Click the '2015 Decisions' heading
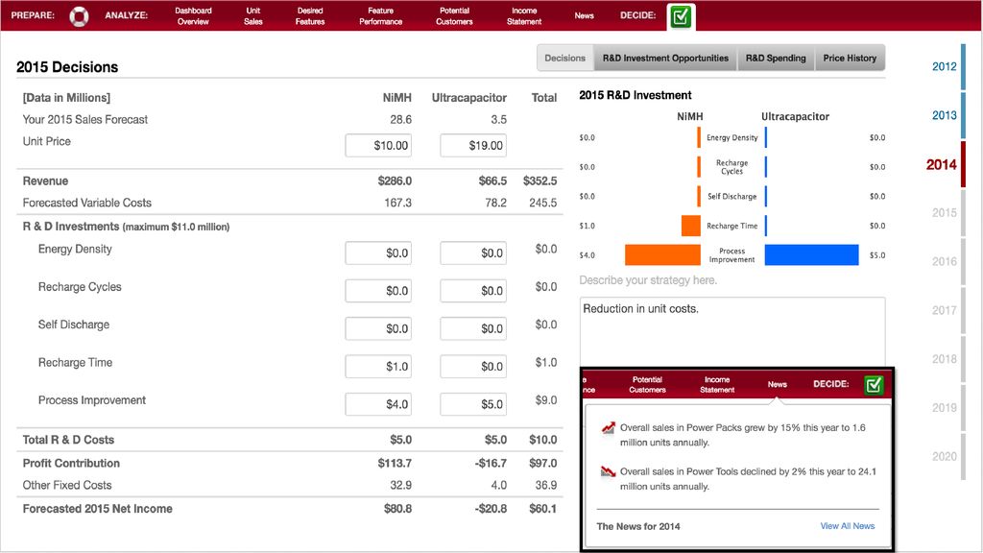The image size is (983, 553). (x=67, y=67)
